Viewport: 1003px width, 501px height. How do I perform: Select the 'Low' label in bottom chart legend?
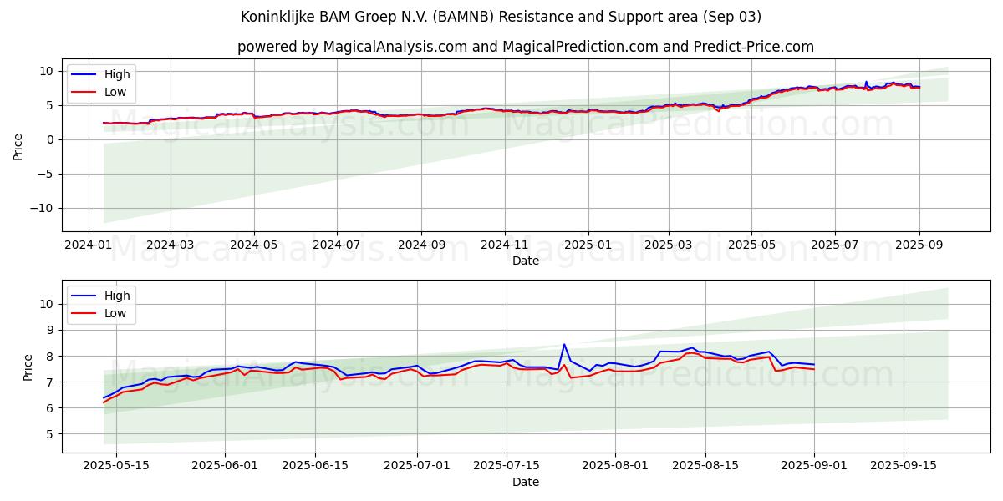click(115, 314)
